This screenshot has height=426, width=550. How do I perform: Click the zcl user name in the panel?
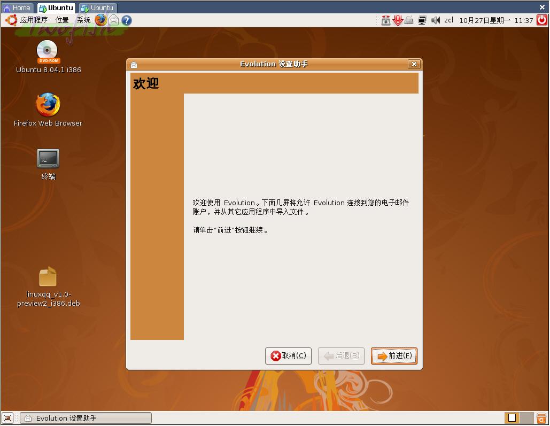[x=448, y=20]
